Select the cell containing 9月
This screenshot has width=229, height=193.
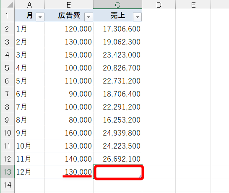pyautogui.click(x=30, y=133)
